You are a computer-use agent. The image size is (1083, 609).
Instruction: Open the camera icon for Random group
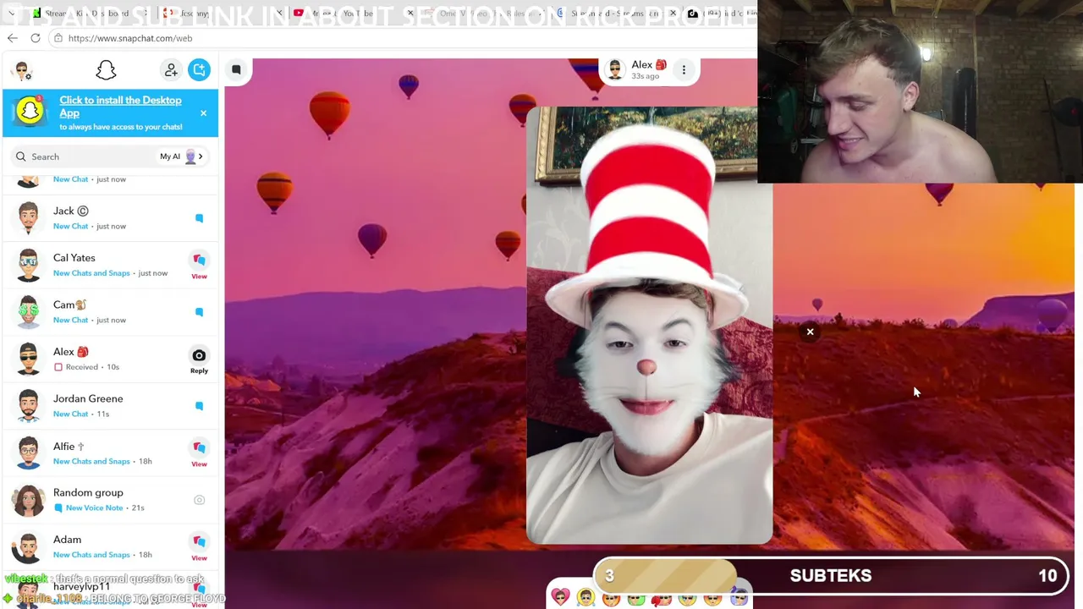199,500
